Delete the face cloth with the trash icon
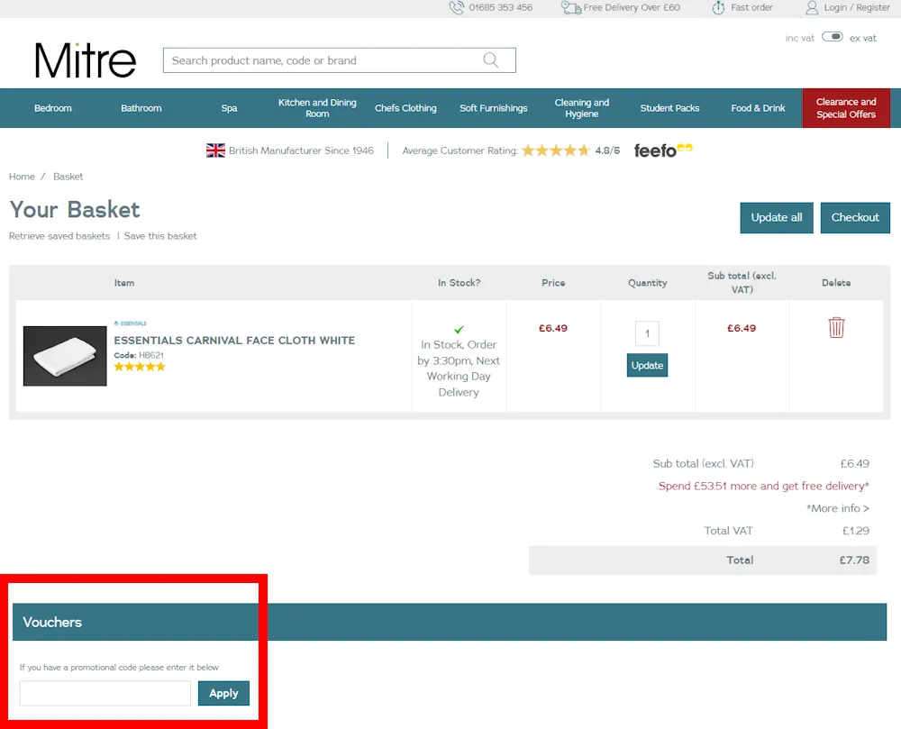The width and height of the screenshot is (901, 729). coord(836,327)
